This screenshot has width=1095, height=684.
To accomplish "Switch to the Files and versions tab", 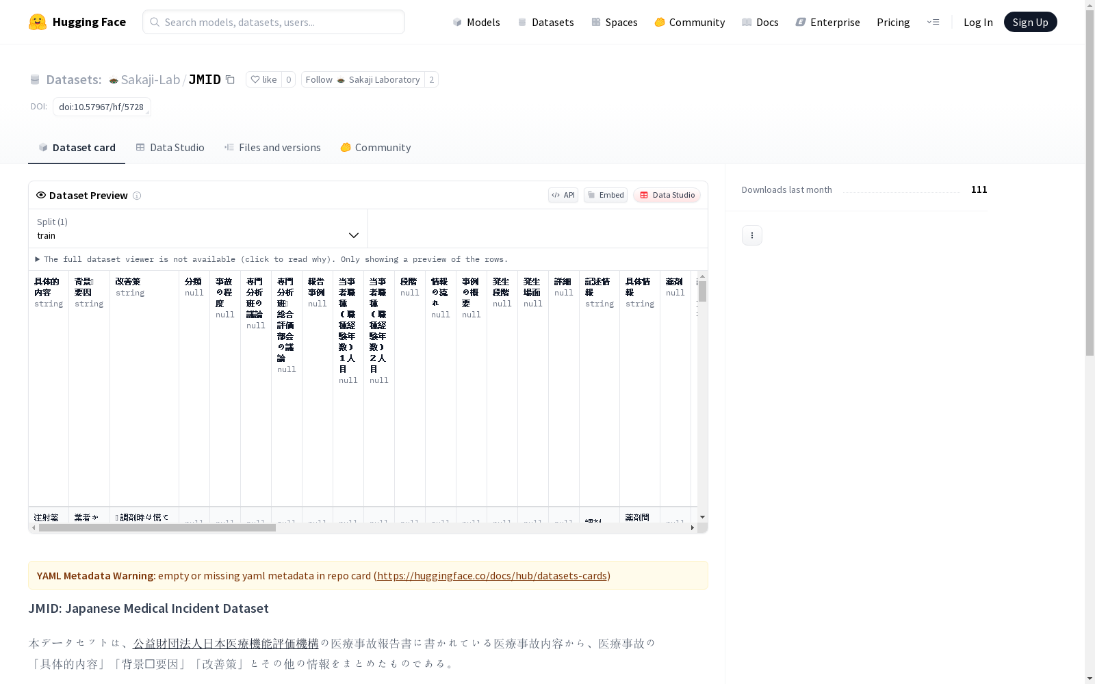I will click(x=272, y=148).
